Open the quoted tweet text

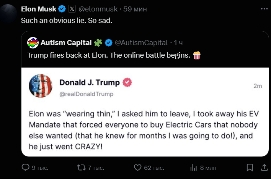click(109, 55)
